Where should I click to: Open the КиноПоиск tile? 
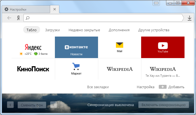tap(33, 69)
